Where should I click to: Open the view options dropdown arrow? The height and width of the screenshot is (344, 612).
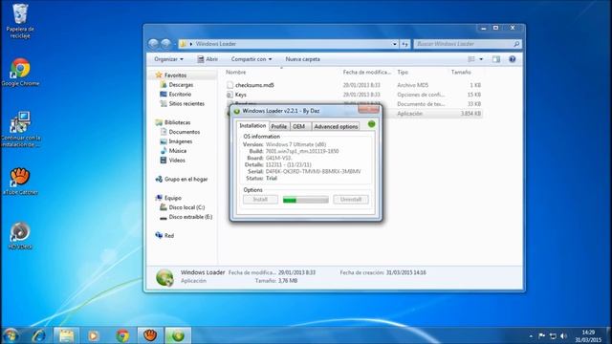coord(481,59)
